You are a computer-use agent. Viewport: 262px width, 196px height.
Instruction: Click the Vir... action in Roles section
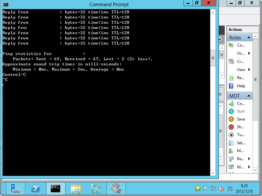click(x=241, y=53)
